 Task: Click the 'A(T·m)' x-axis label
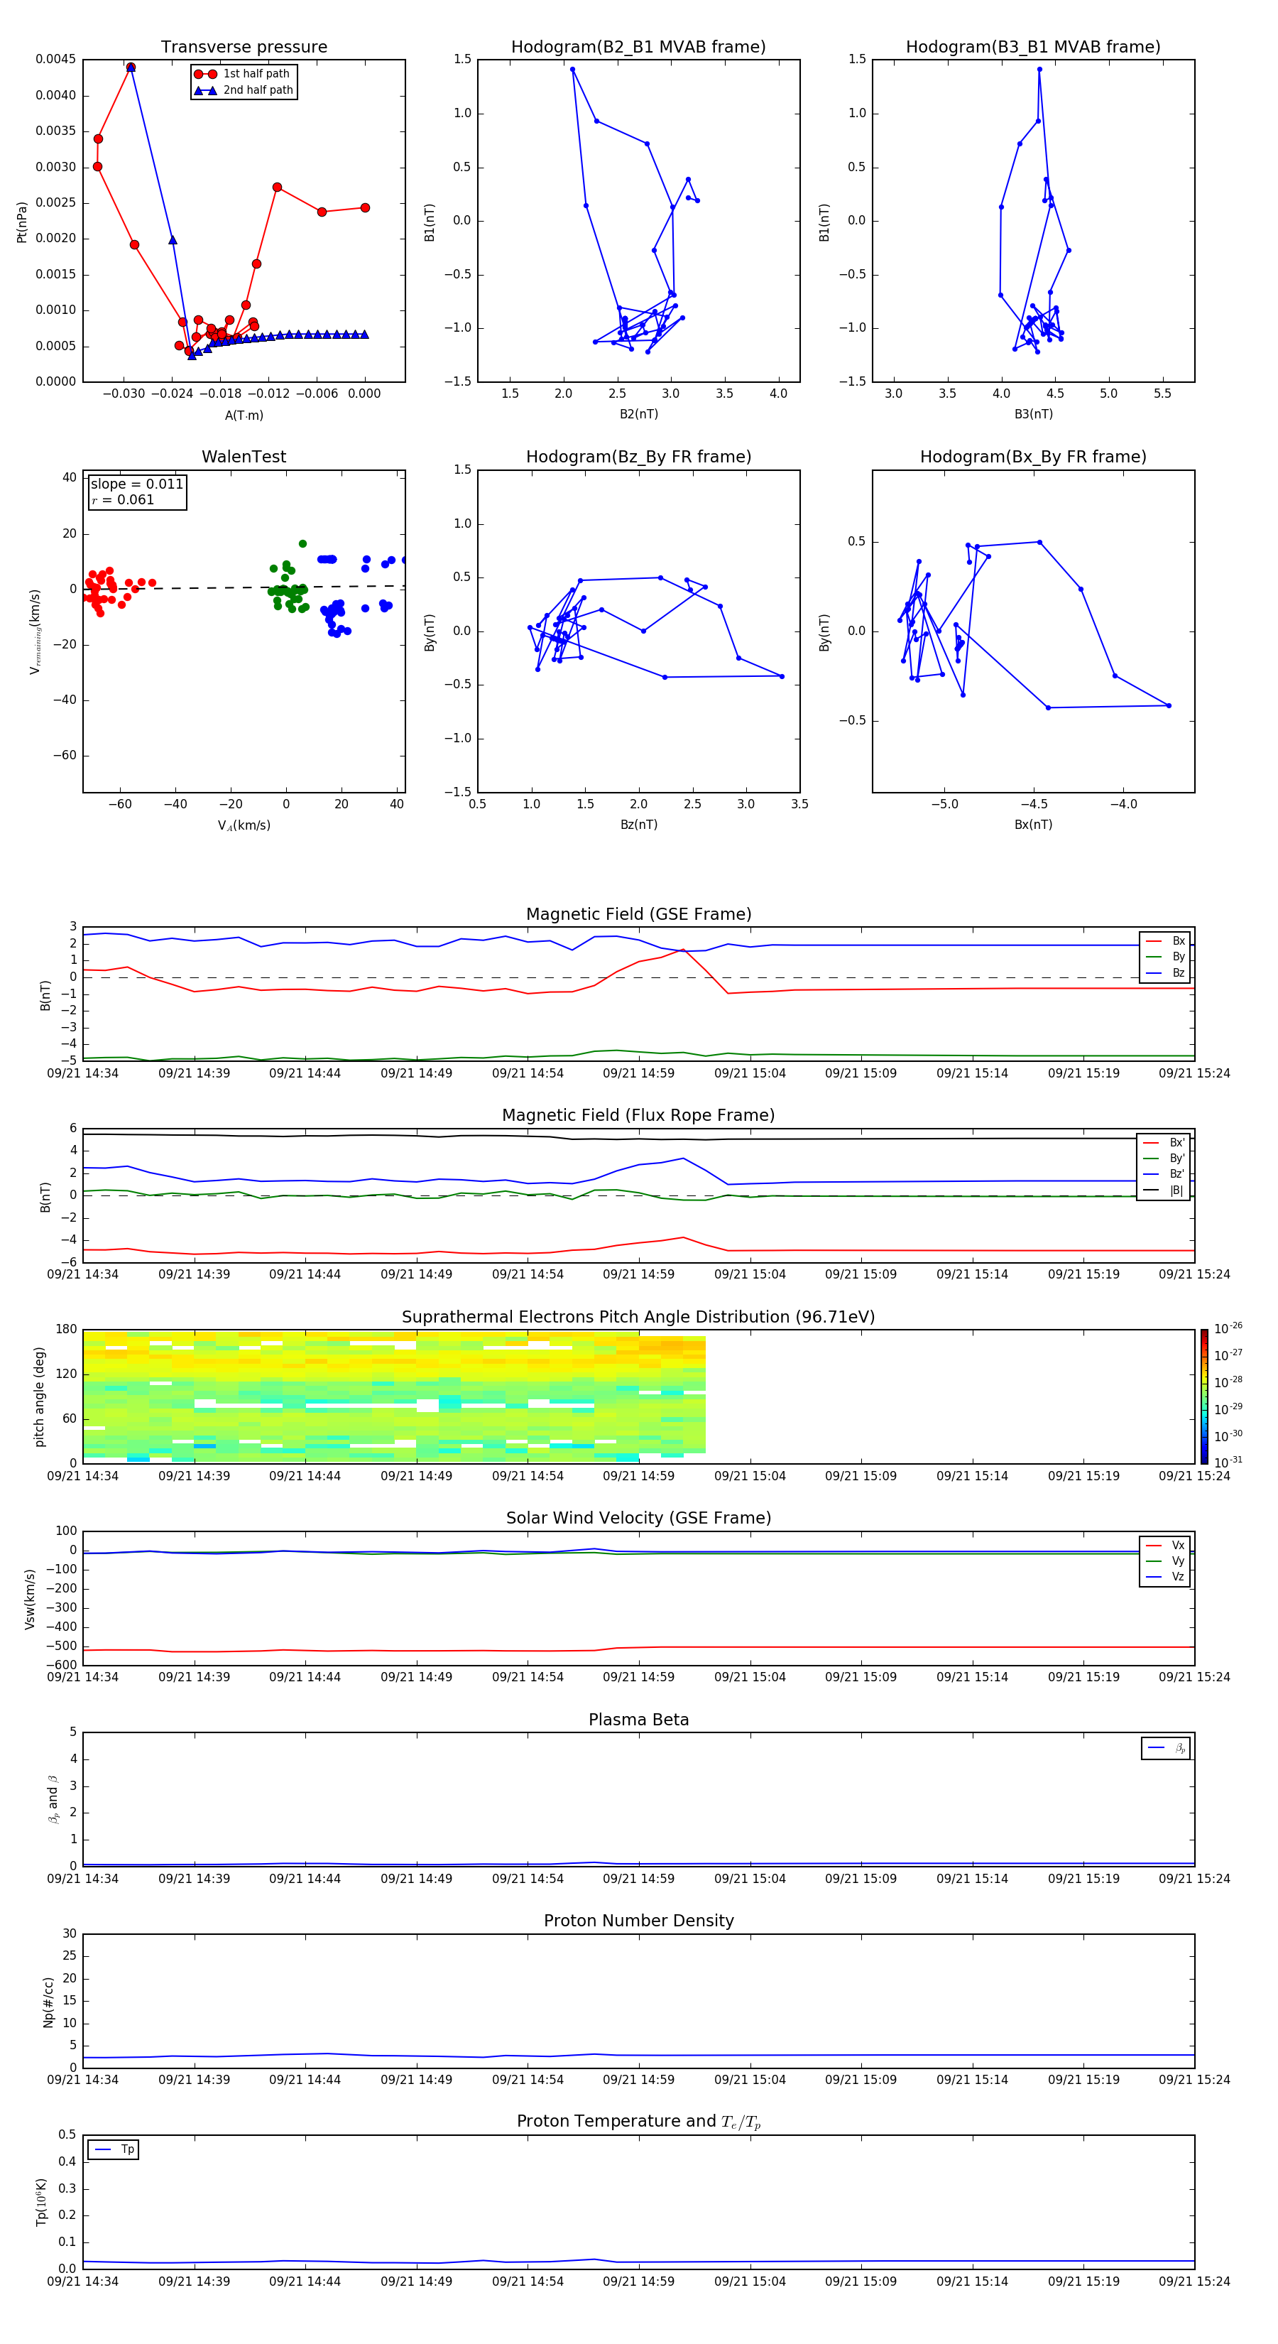tap(244, 415)
